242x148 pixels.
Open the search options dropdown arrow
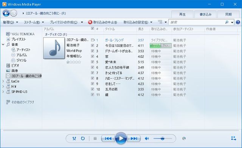point(232,23)
